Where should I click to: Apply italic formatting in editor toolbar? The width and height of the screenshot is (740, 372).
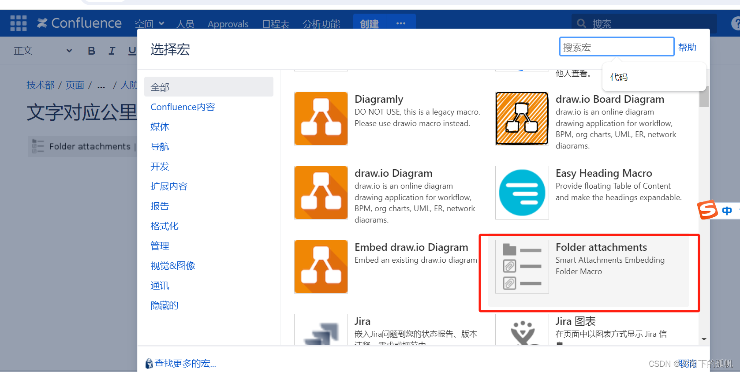point(112,51)
